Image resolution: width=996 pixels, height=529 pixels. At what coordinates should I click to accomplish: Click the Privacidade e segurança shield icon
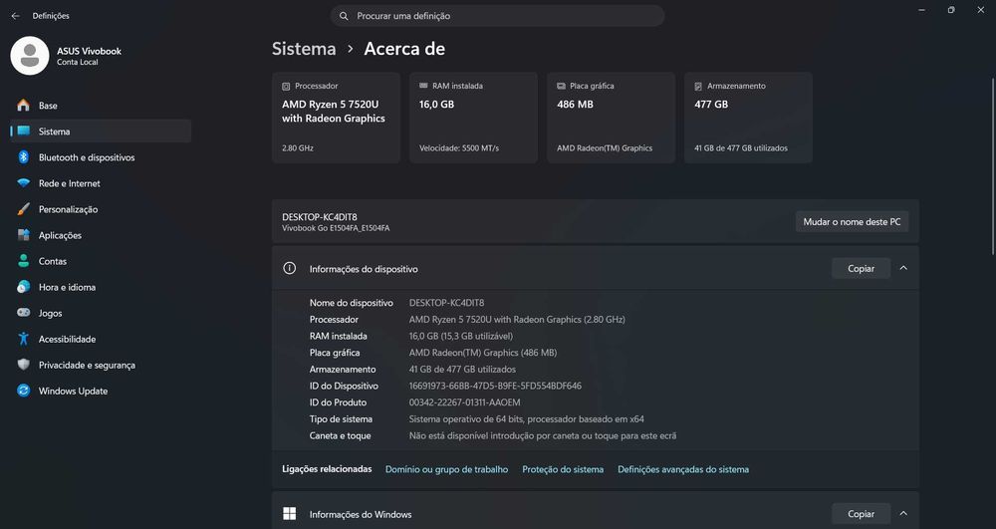[24, 366]
